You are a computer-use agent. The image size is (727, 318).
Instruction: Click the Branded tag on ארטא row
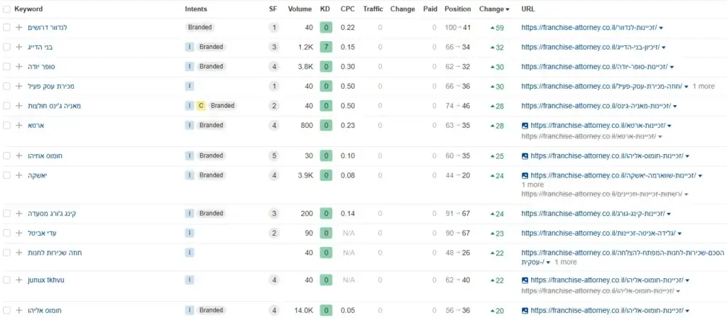point(212,125)
